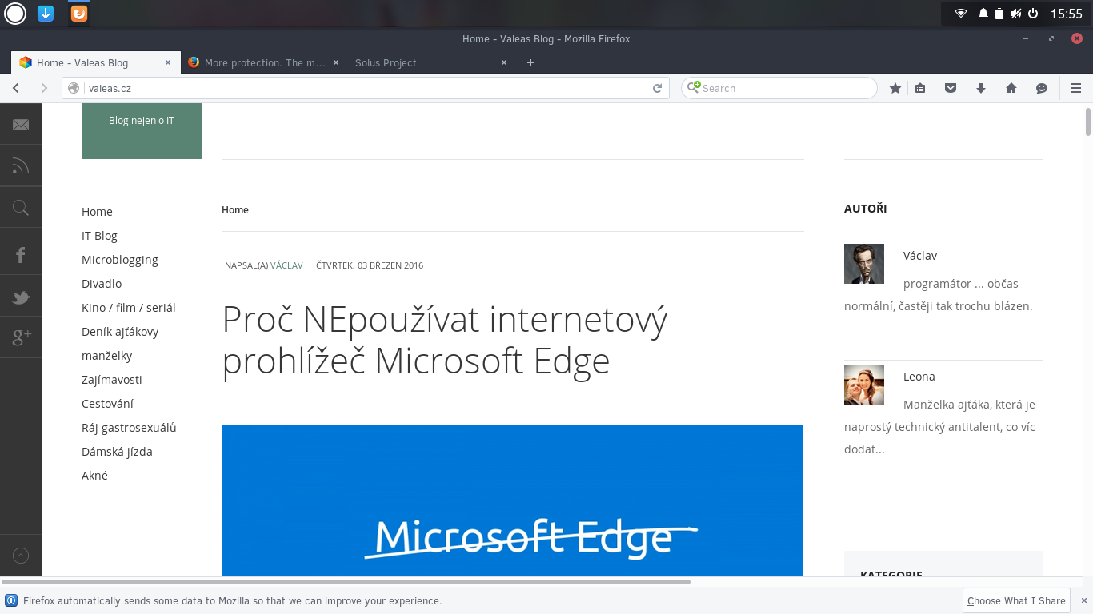The image size is (1093, 614).
Task: Show bookmarks list icon
Action: (x=920, y=88)
